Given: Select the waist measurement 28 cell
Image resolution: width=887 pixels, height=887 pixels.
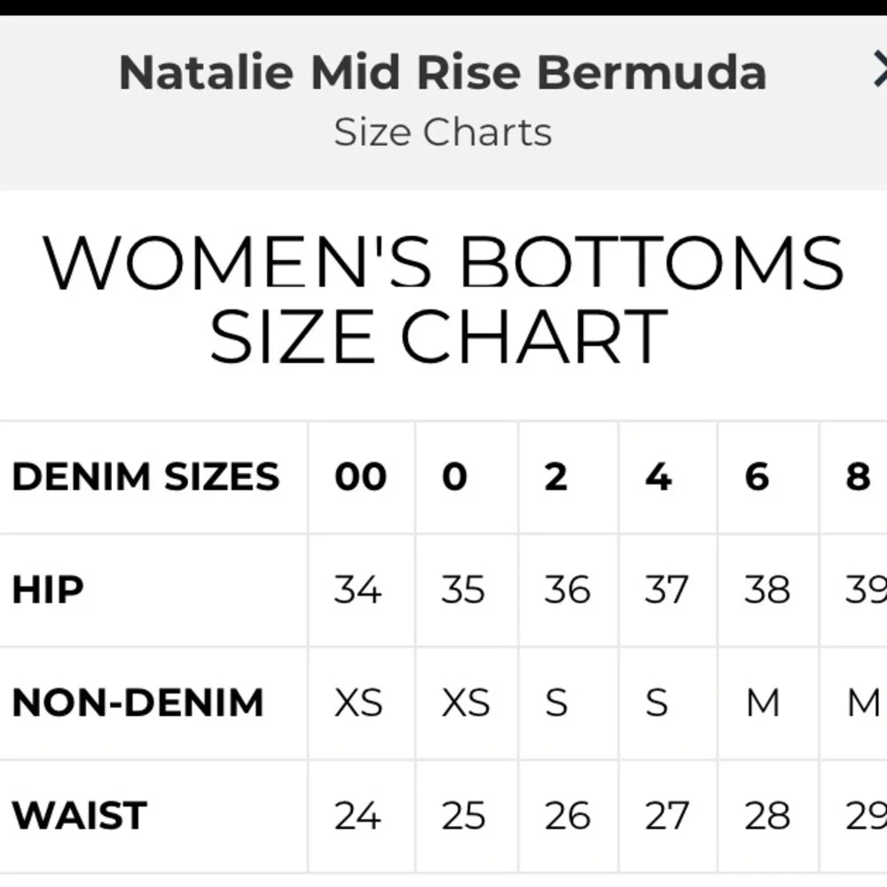Looking at the screenshot, I should click(767, 815).
